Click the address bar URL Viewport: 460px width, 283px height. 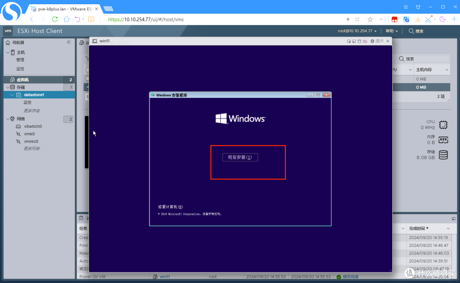tap(146, 19)
